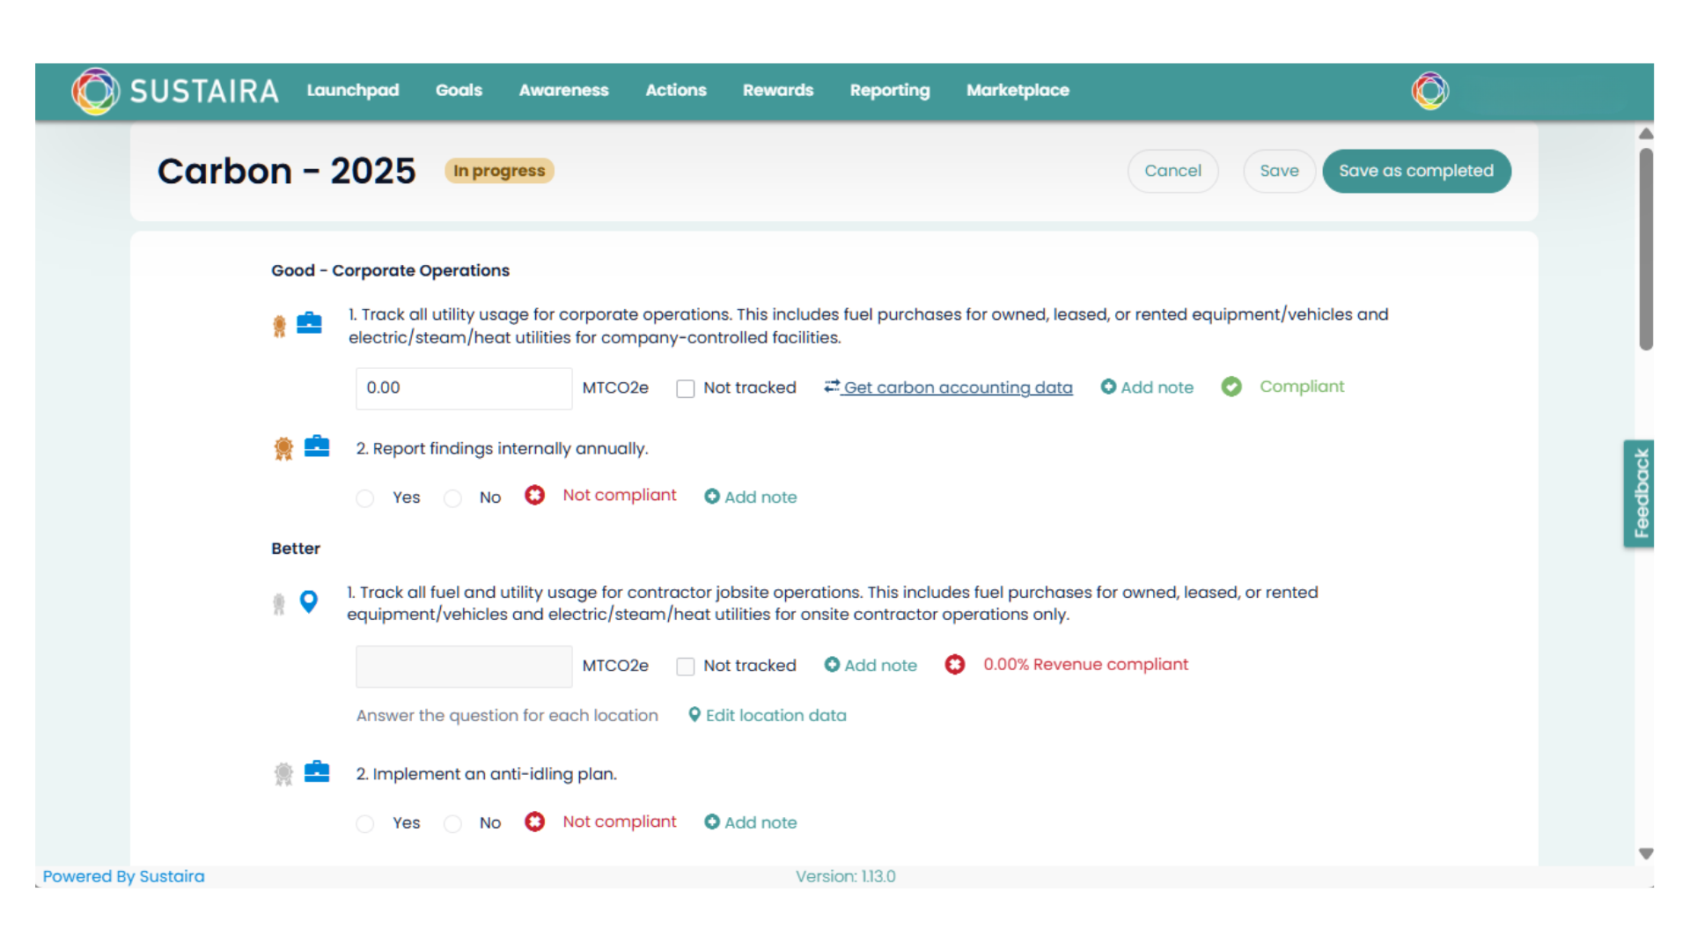Viewport: 1690px width, 951px height.
Task: Click the red Not compliant icon under question 2
Action: pyautogui.click(x=534, y=495)
